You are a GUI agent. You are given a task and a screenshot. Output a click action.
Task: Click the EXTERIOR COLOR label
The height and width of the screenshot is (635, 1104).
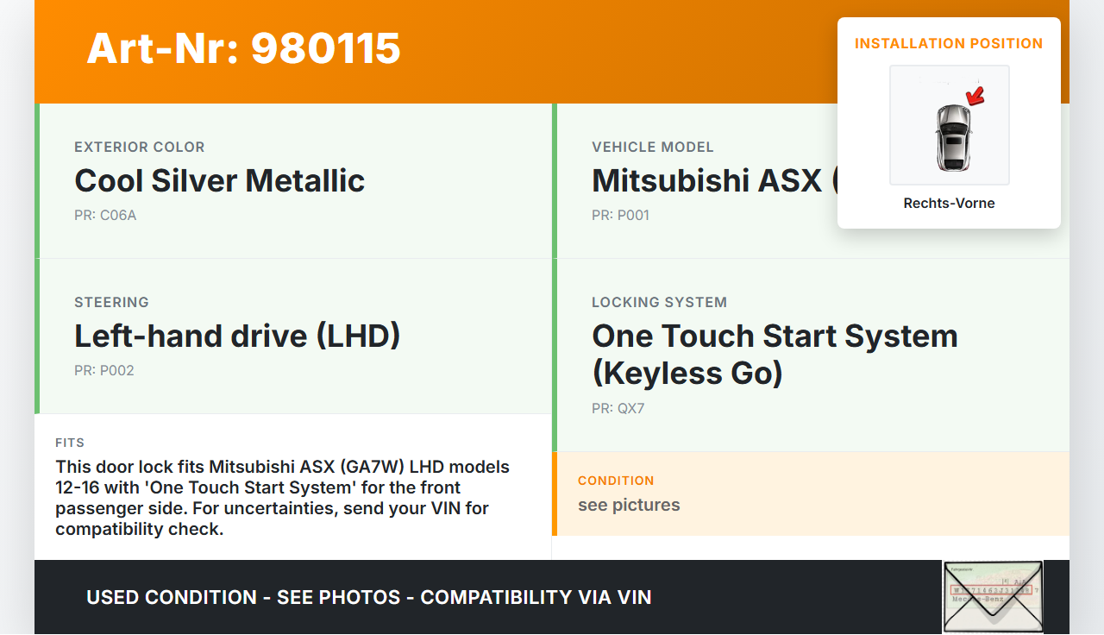[139, 148]
